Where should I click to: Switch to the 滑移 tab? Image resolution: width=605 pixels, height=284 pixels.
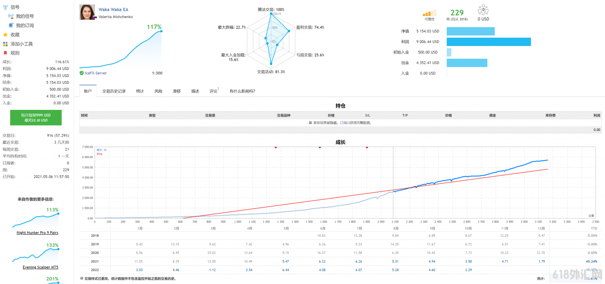pyautogui.click(x=176, y=91)
